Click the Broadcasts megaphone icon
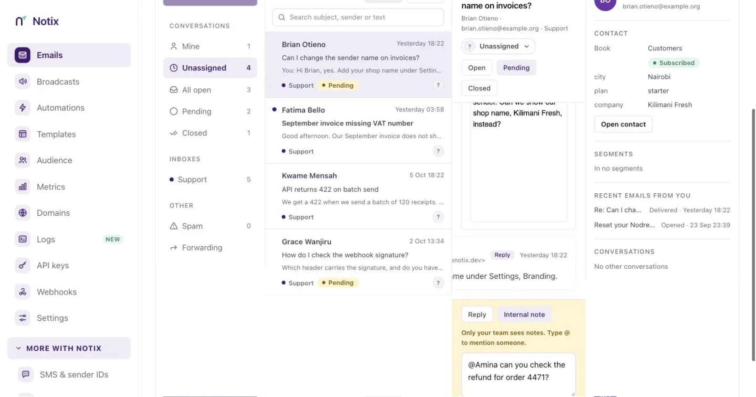 coord(23,81)
